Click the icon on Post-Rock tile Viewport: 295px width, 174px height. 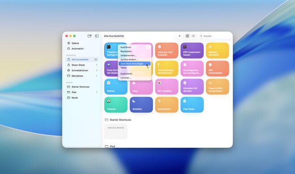185,101
